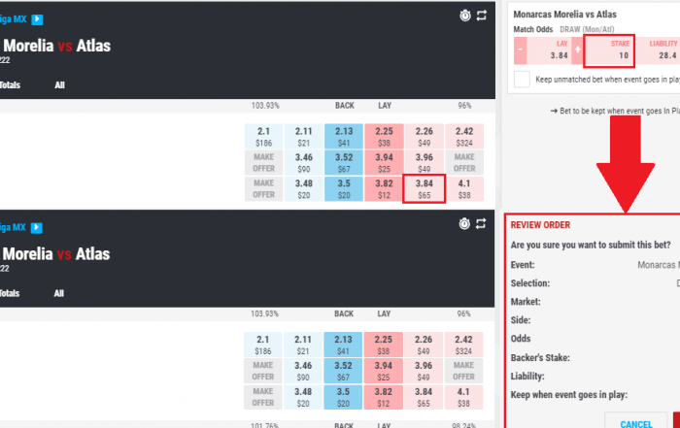The image size is (680, 428).
Task: Select odds 3.48 $20 in lower panel
Action: point(303,397)
